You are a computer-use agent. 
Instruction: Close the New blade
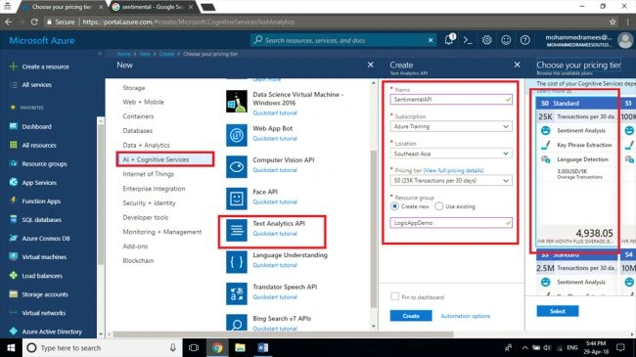click(370, 65)
